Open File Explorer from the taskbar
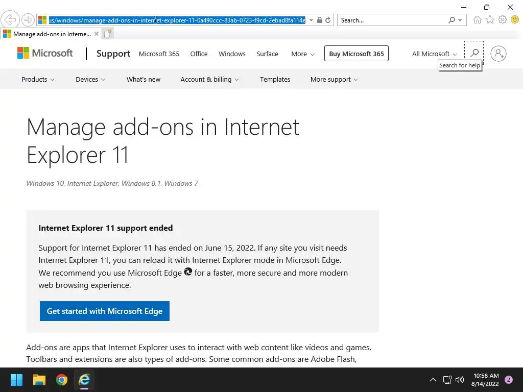 pos(39,380)
